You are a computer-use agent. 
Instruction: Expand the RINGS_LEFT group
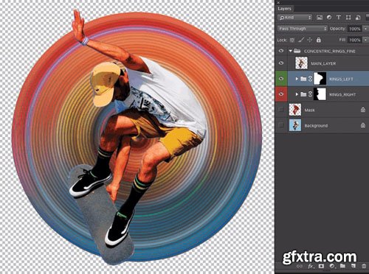click(x=297, y=79)
